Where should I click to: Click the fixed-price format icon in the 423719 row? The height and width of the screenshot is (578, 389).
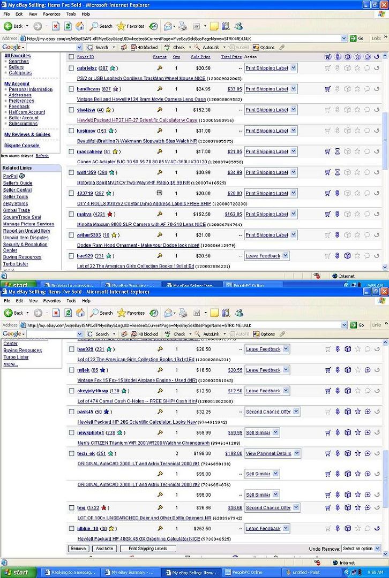pos(160,193)
